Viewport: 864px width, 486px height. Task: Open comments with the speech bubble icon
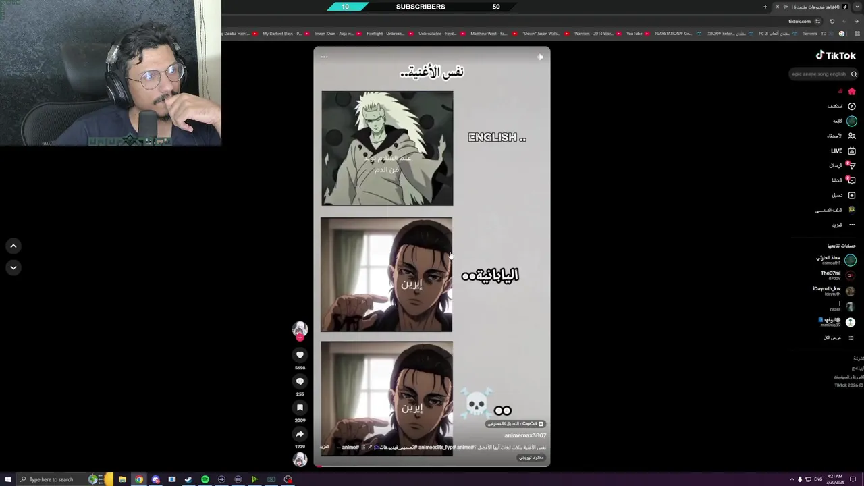(x=300, y=381)
